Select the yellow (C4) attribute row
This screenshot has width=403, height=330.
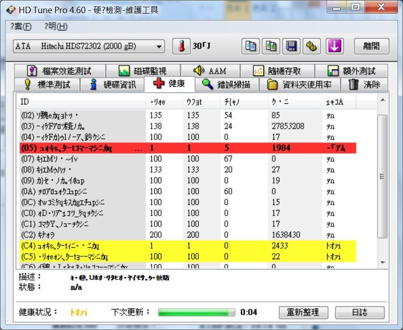tap(188, 246)
